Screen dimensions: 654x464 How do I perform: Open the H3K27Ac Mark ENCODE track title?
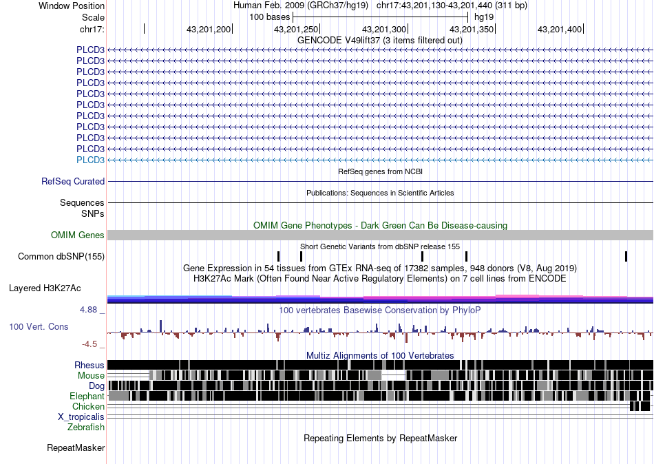[380, 278]
